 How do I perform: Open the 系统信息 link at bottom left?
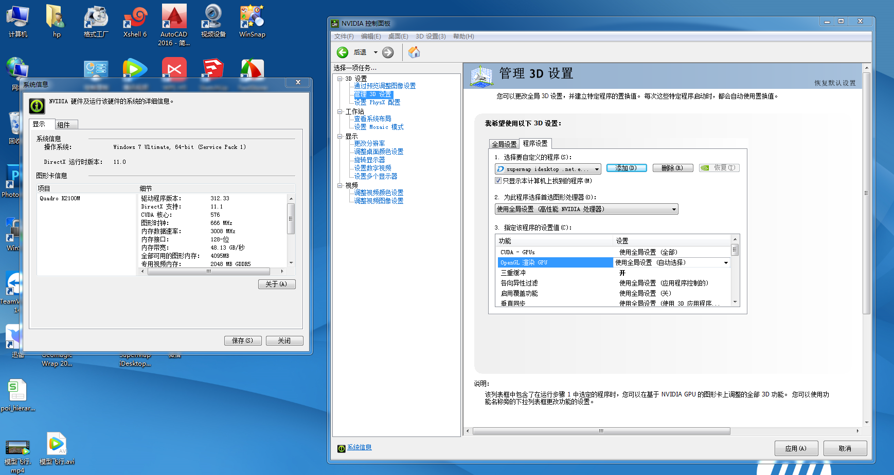coord(360,448)
